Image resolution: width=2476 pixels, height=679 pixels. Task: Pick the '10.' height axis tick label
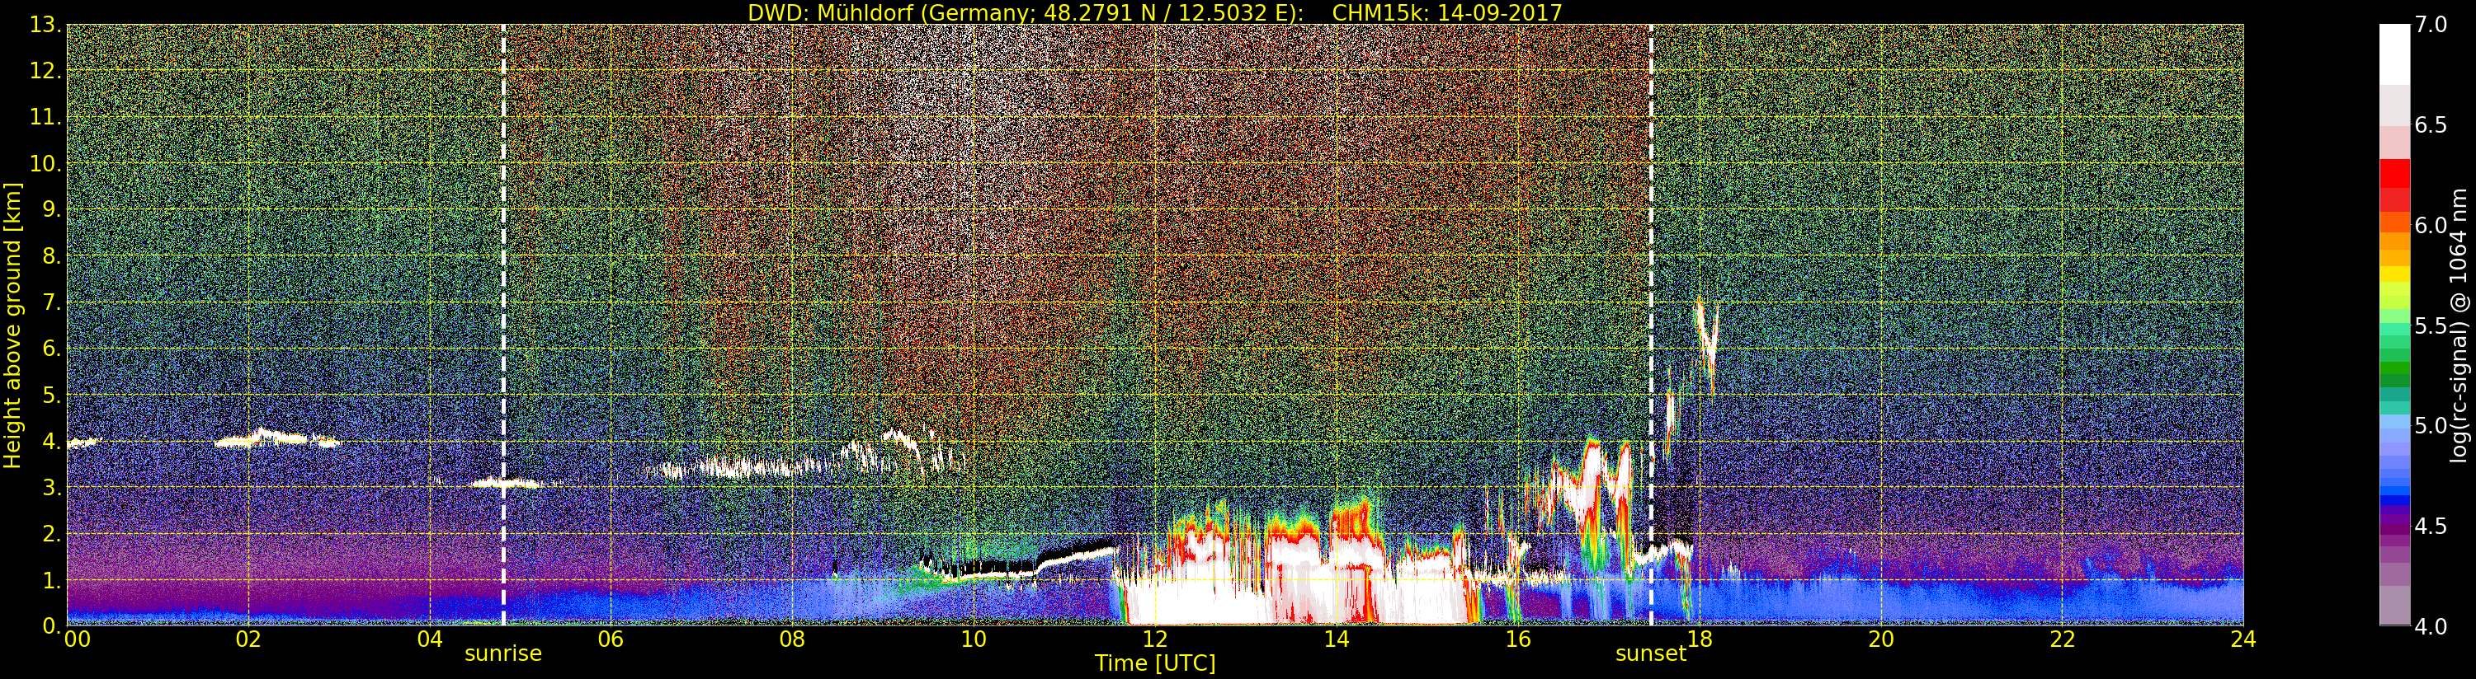(45, 163)
